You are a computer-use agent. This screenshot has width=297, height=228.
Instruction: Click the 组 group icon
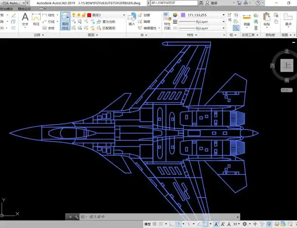[230, 17]
